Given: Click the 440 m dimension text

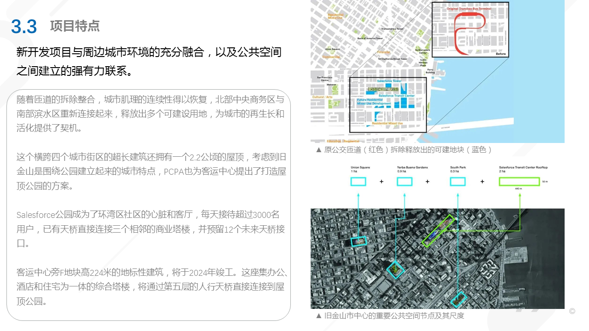Looking at the screenshot, I should 519,189.
